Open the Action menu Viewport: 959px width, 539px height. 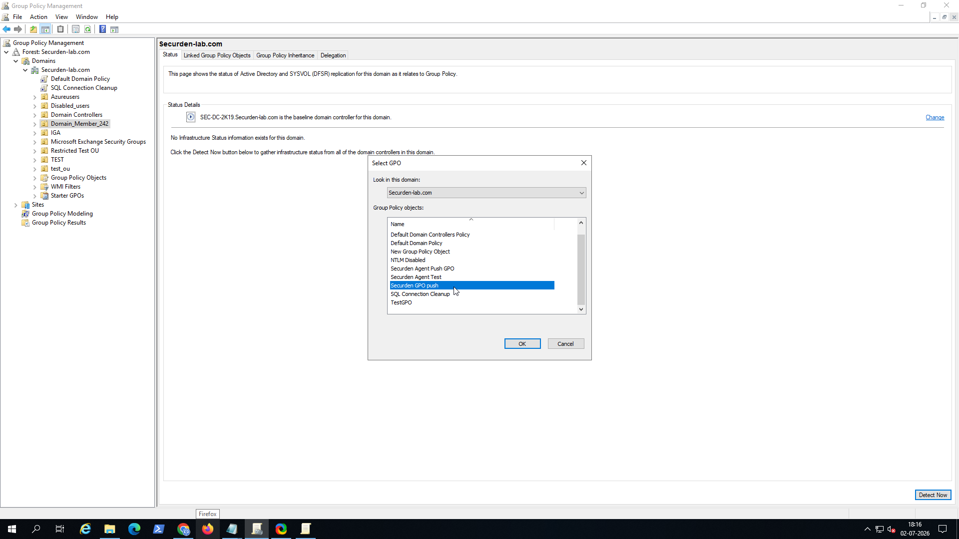38,17
